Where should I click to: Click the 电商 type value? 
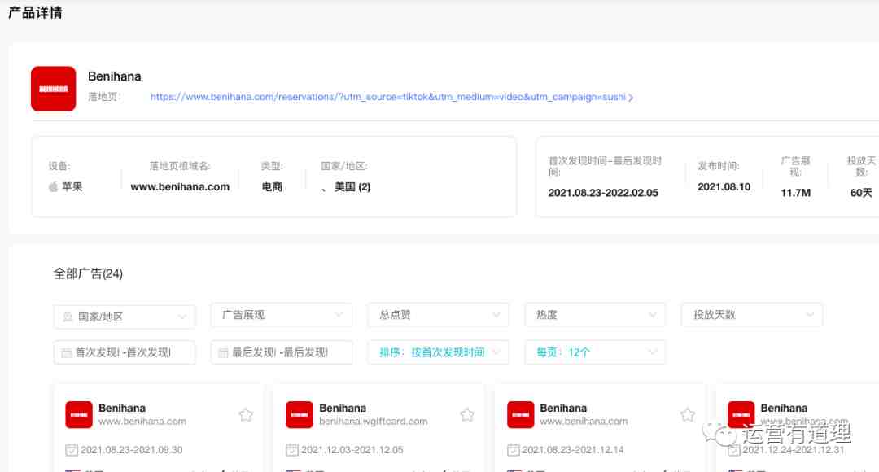[x=272, y=186]
